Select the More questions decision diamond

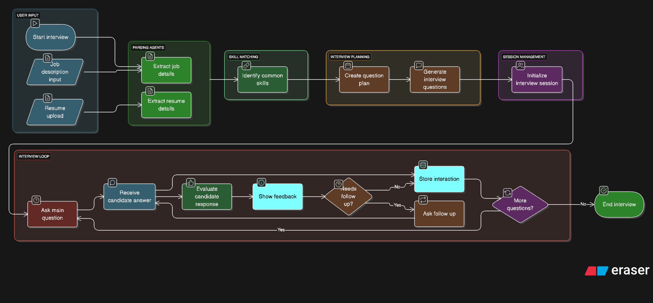[x=520, y=205]
